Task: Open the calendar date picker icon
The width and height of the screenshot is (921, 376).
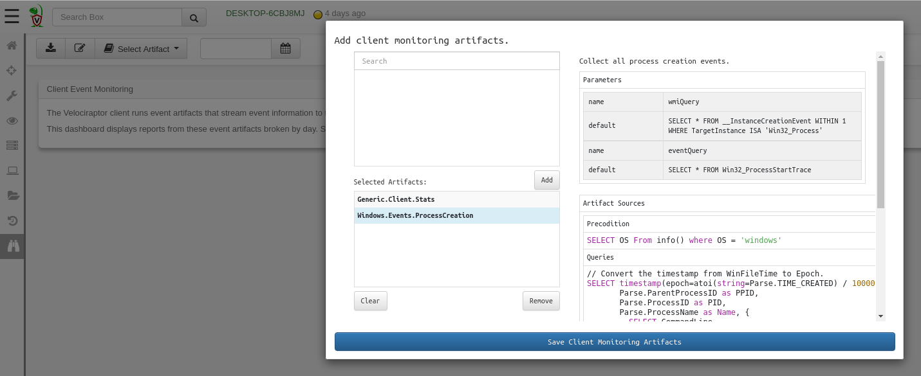Action: 286,48
